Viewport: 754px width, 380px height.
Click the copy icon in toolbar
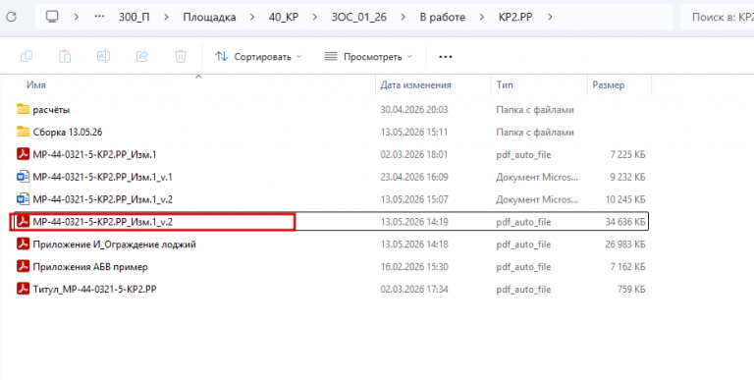tap(27, 57)
